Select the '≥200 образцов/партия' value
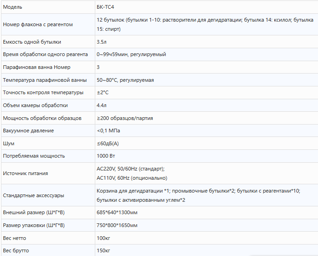The image size is (318, 256). tap(125, 118)
